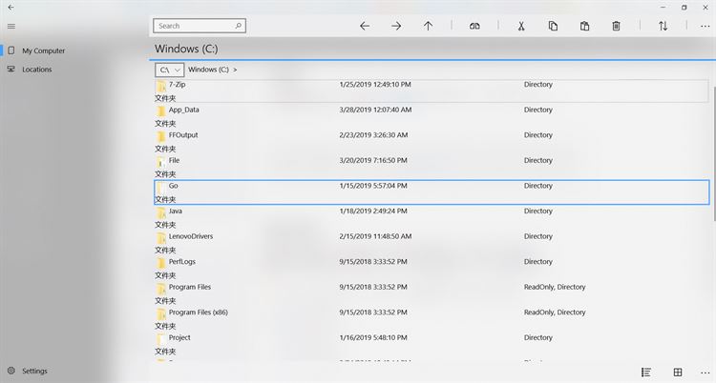Click the PerfLogs folder icon
Image resolution: width=716 pixels, height=383 pixels.
[160, 263]
